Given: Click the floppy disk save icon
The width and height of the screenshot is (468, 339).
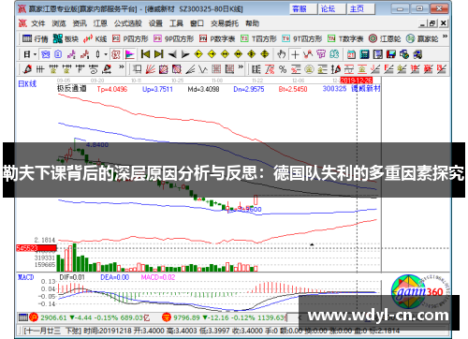Looking at the screenshot, I should (x=391, y=54).
